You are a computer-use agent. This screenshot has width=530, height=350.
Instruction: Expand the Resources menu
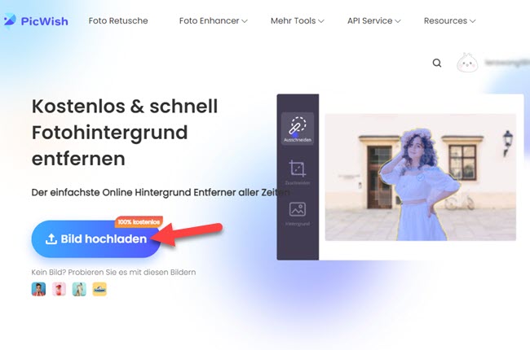[x=449, y=21]
